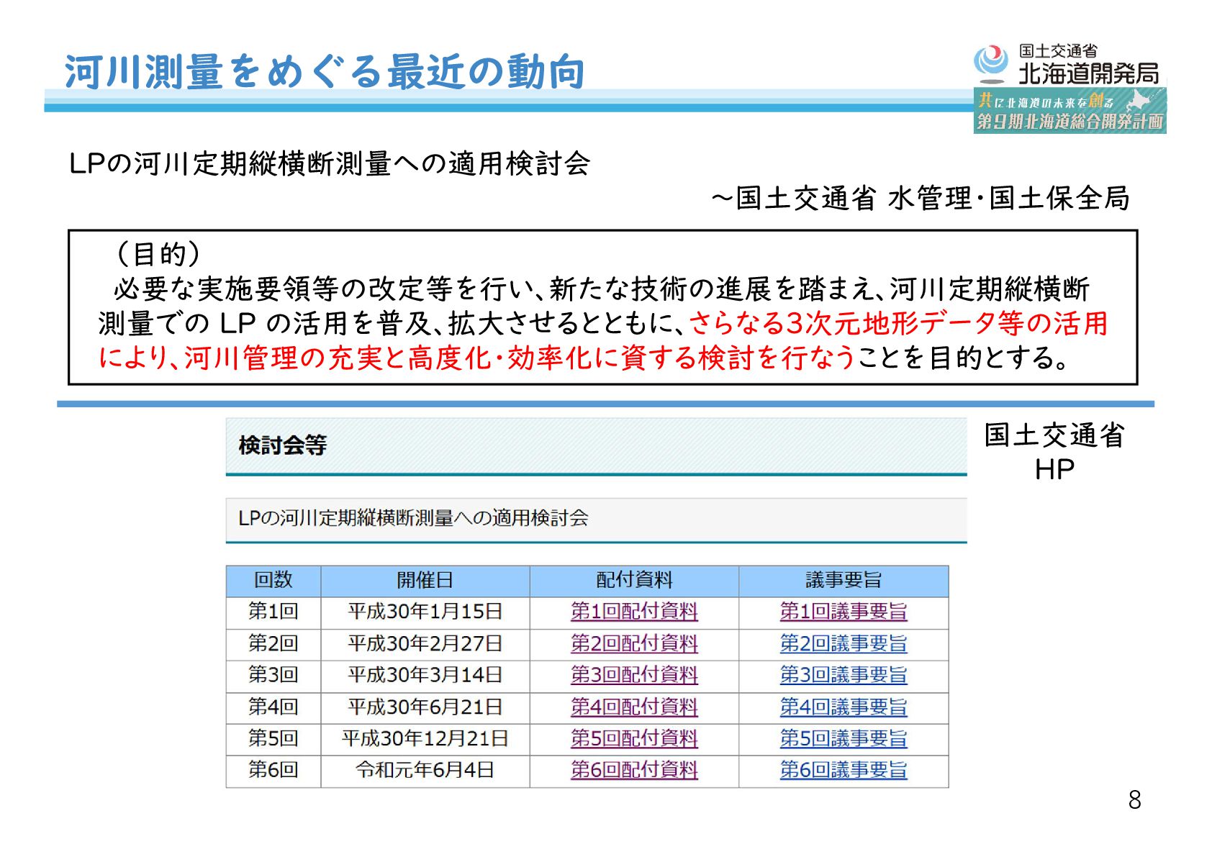This screenshot has height=857, width=1212.
Task: Select the 第2回 row label
Action: 273,643
